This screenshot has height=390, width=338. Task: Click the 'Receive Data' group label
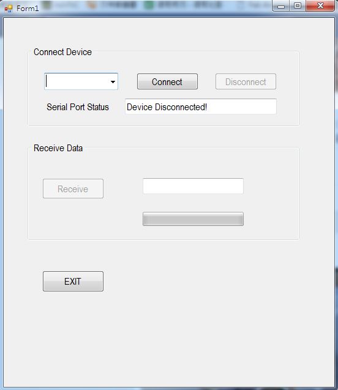(x=58, y=148)
